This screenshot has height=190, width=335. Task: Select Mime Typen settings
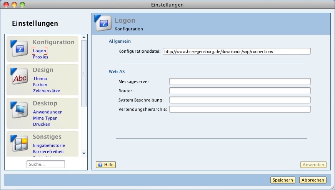45,118
